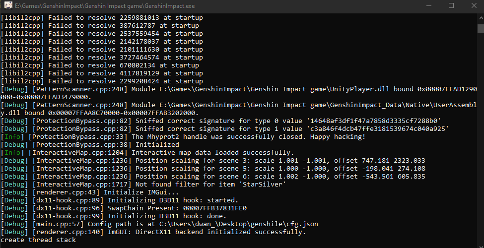484x248 pixels.
Task: Maximize the console window
Action: pyautogui.click(x=451, y=5)
